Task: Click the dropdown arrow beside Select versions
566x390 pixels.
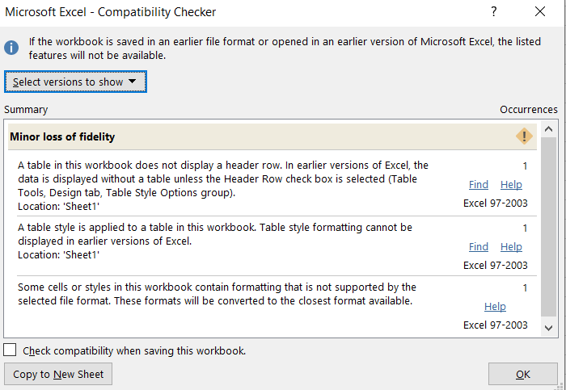Action: [132, 81]
